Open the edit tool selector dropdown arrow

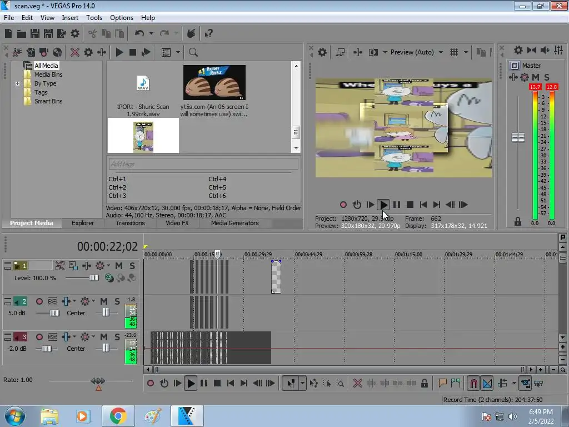coord(302,383)
